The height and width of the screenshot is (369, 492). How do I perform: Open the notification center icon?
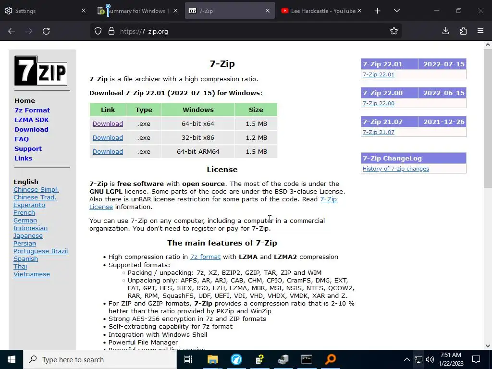point(476,359)
